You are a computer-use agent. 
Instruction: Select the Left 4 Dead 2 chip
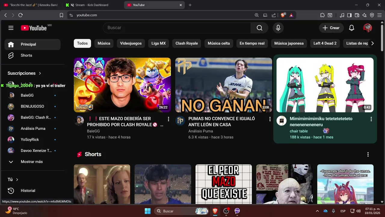(x=325, y=43)
